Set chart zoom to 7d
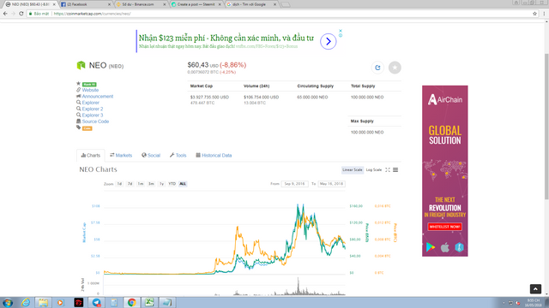This screenshot has height=308, width=549. [x=130, y=184]
